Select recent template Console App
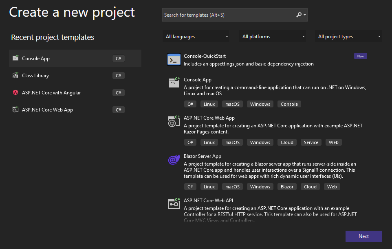The height and width of the screenshot is (249, 392). point(75,58)
